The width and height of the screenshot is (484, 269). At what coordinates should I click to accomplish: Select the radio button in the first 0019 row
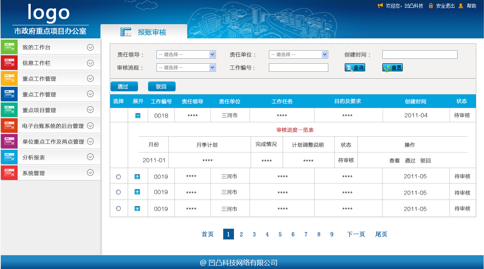[x=118, y=177]
